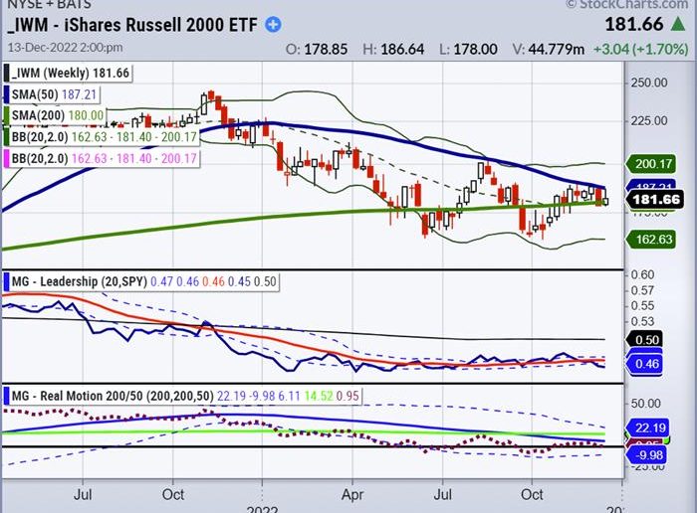Click the green 200.17 upper band price tag
This screenshot has width=697, height=513.
point(651,164)
